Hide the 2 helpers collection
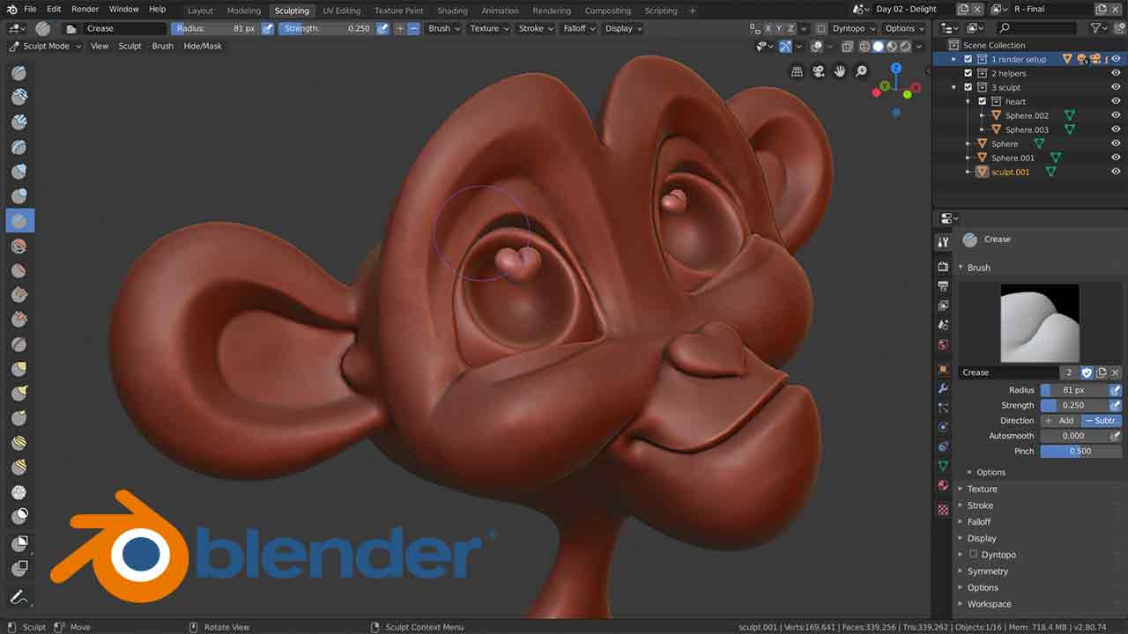The height and width of the screenshot is (634, 1128). tap(1116, 73)
